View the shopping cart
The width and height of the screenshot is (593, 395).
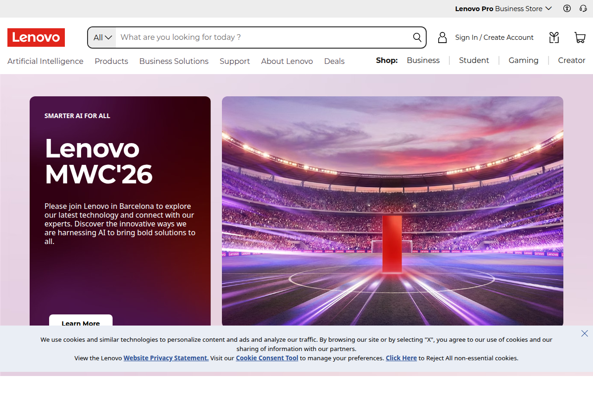coord(580,38)
